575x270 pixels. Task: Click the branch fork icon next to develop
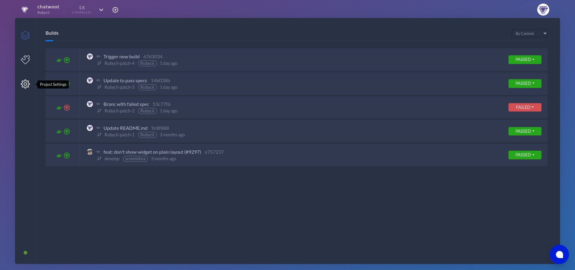click(99, 159)
